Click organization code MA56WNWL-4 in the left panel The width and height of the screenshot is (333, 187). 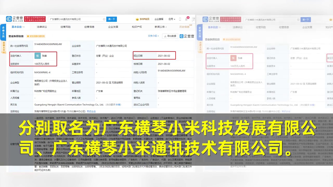click(x=42, y=72)
